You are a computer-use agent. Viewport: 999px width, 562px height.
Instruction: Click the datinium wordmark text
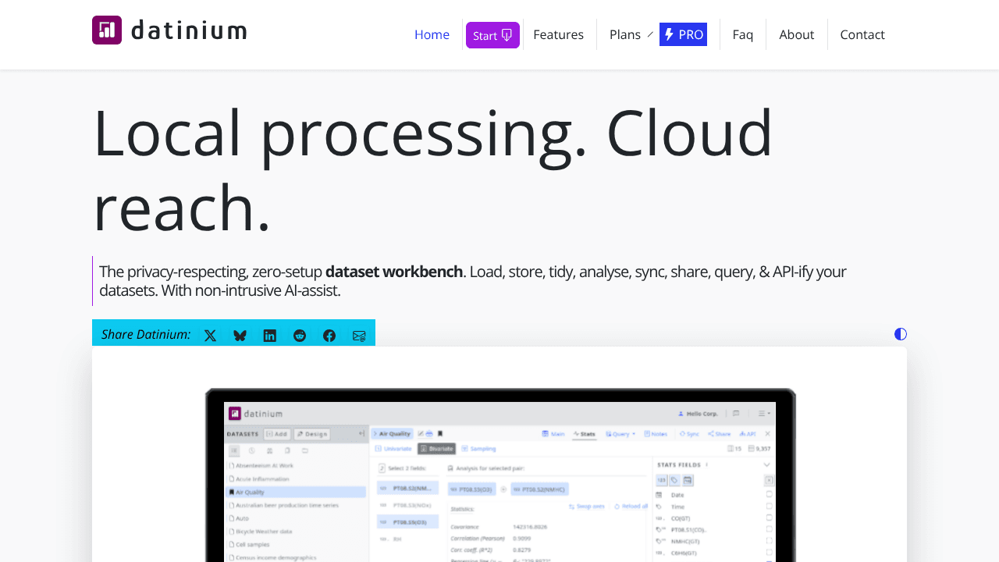coord(189,30)
